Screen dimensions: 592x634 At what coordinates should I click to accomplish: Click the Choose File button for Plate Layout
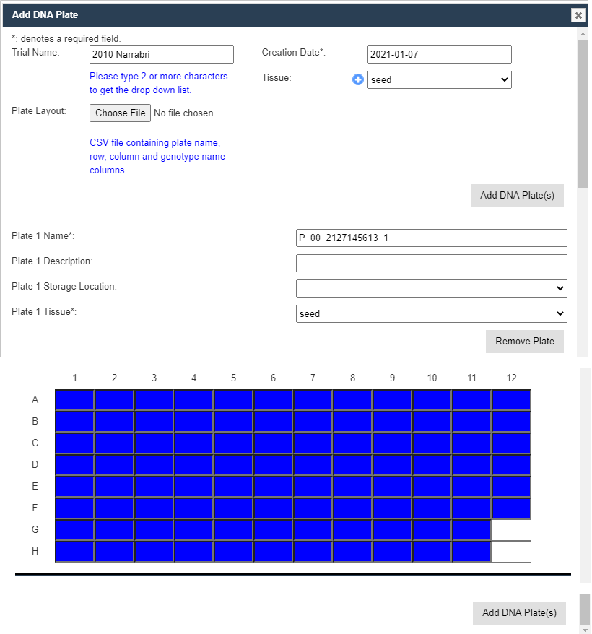(x=120, y=113)
